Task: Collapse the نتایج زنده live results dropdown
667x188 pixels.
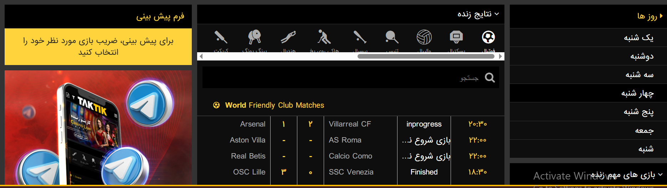Action: (497, 14)
